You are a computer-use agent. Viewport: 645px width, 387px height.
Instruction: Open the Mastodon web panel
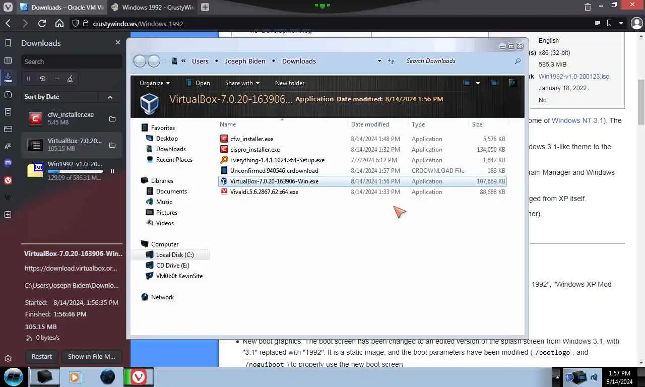tap(8, 163)
